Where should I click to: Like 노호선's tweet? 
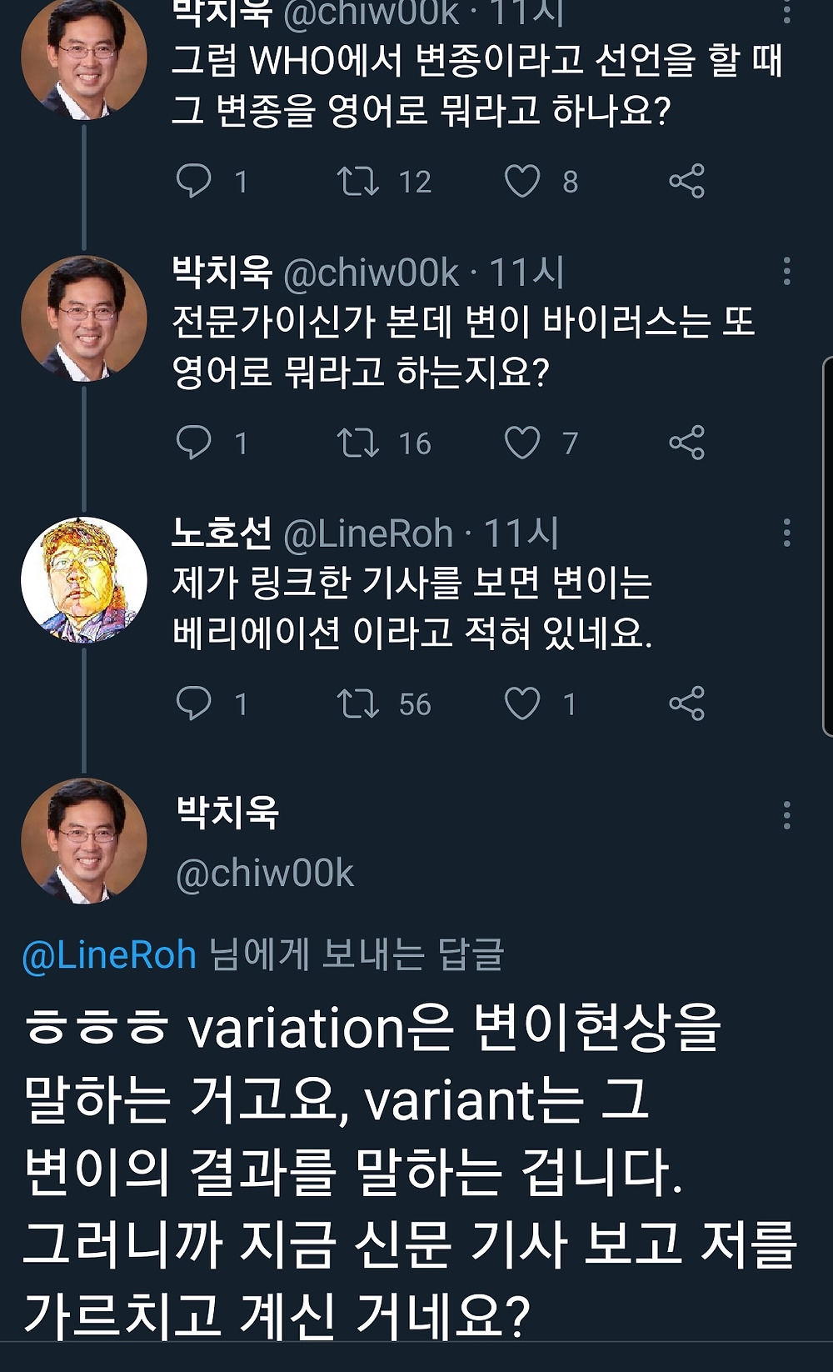click(x=522, y=704)
